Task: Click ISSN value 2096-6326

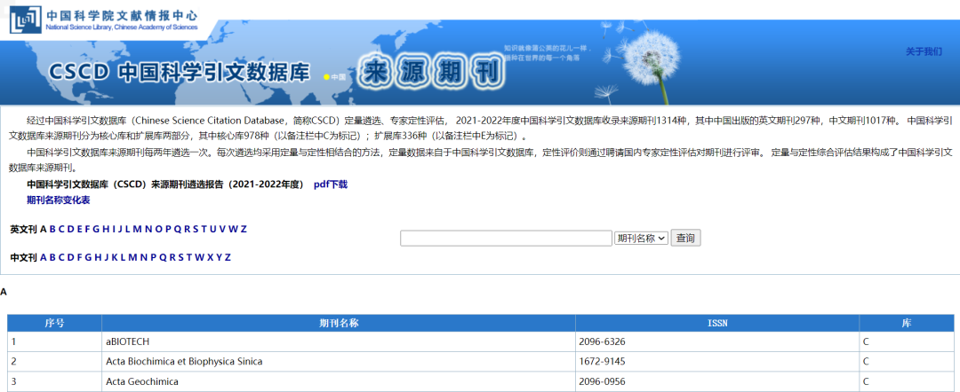Action: click(x=602, y=342)
